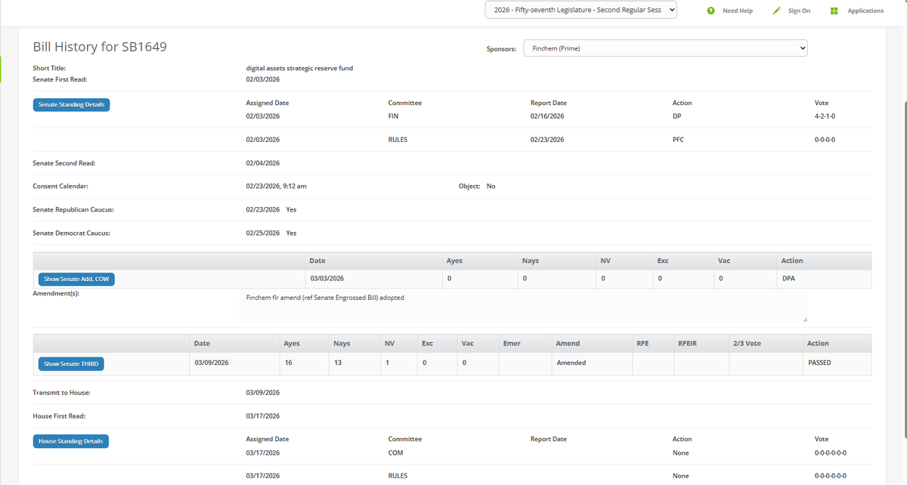
Task: Click the Sign On link text
Action: click(x=799, y=11)
